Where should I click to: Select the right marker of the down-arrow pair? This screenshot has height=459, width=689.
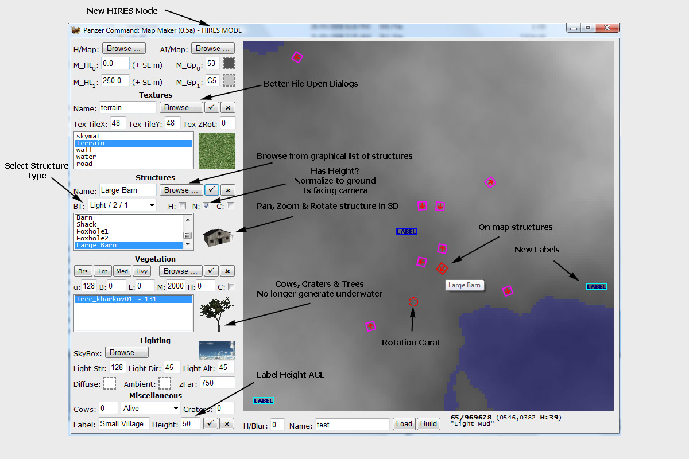(x=440, y=206)
